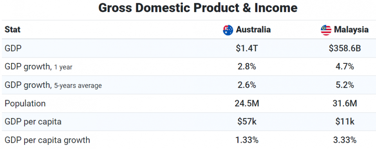Select Malaysia's GDP value $358.6B
376x149 pixels.
click(345, 48)
